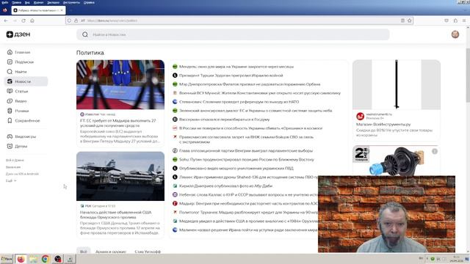
Task: Launch Chrome from taskbar
Action: pos(46,259)
